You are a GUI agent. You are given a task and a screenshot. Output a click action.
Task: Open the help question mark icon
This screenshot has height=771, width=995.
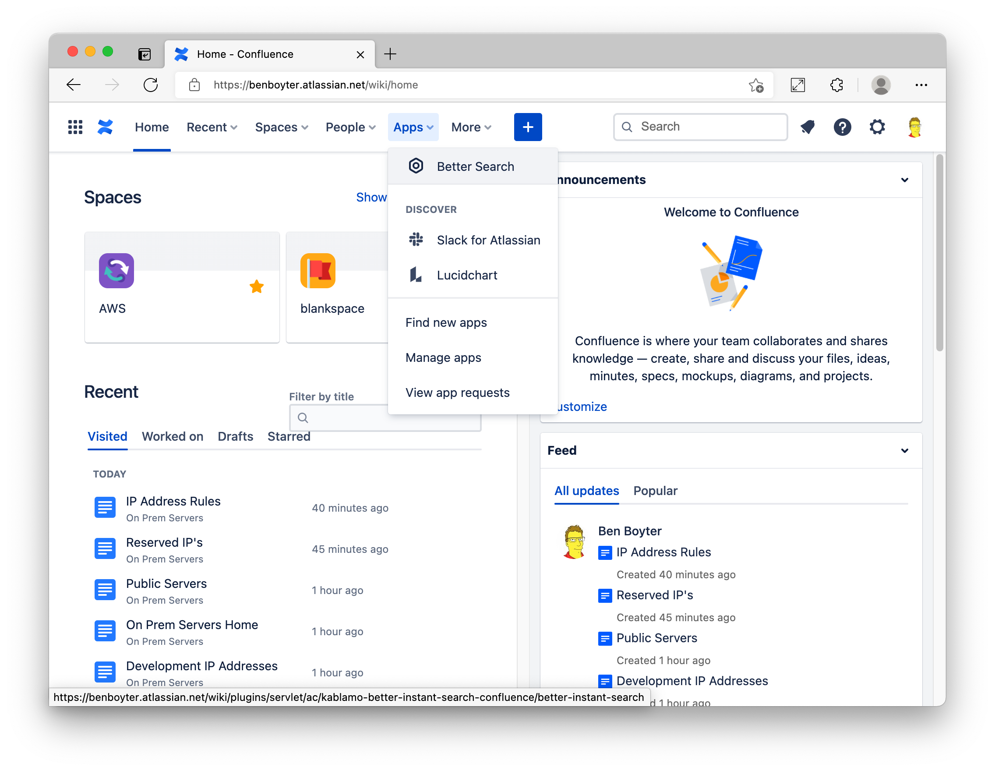pyautogui.click(x=842, y=127)
